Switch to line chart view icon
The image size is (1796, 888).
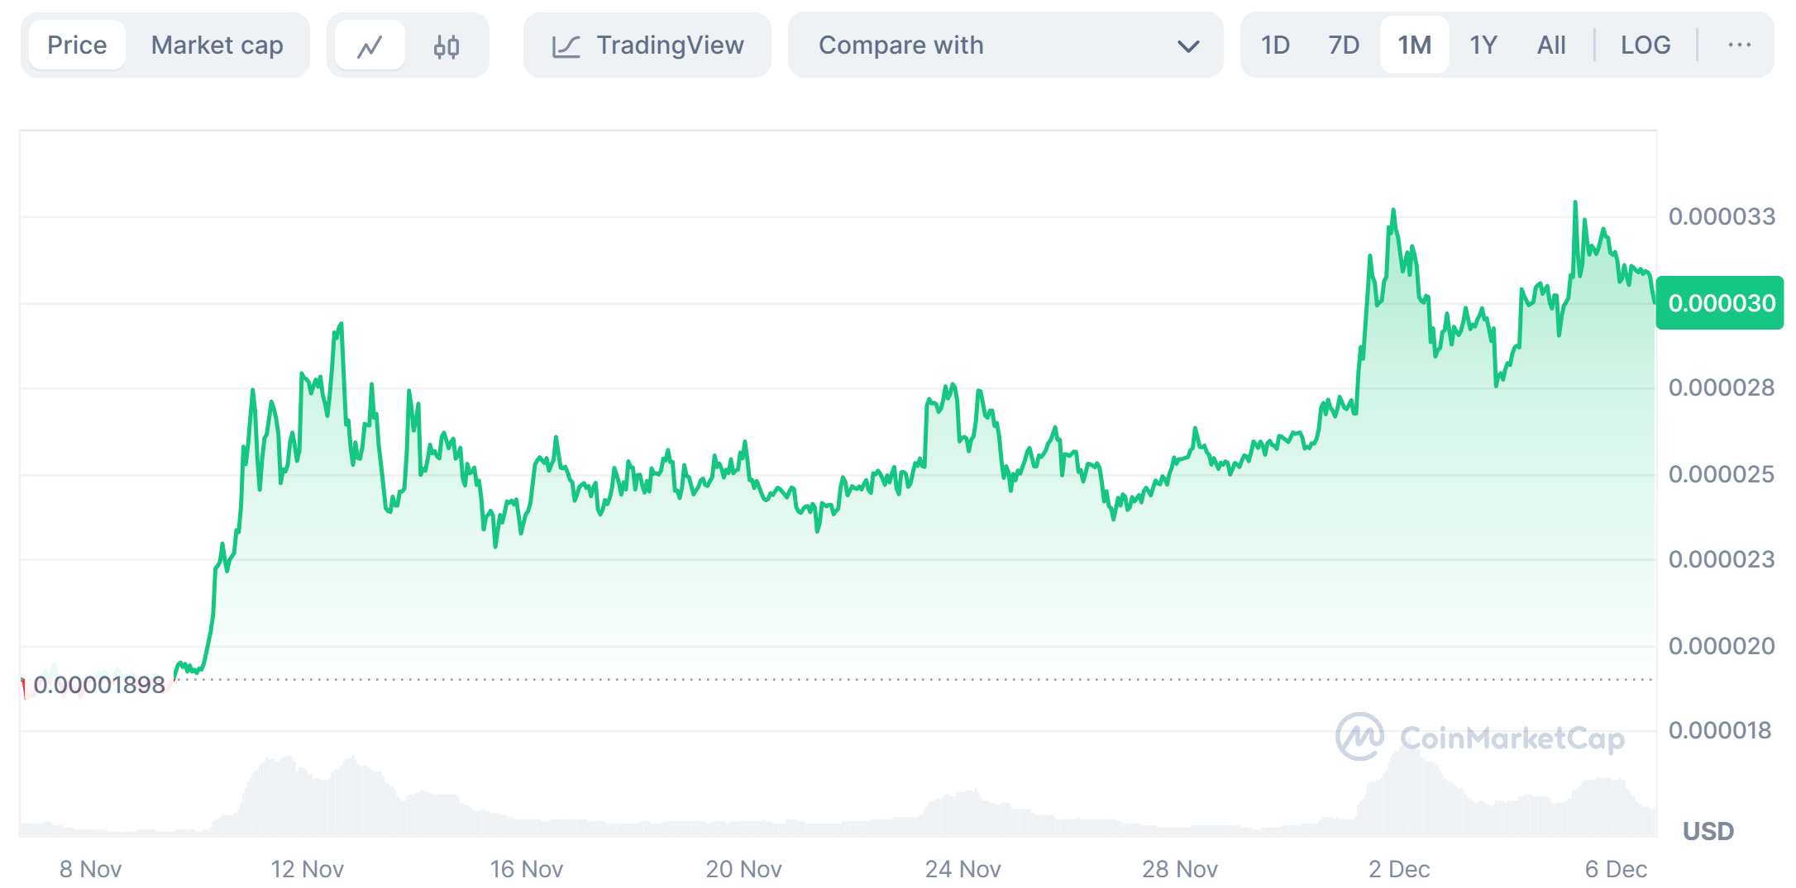click(370, 45)
